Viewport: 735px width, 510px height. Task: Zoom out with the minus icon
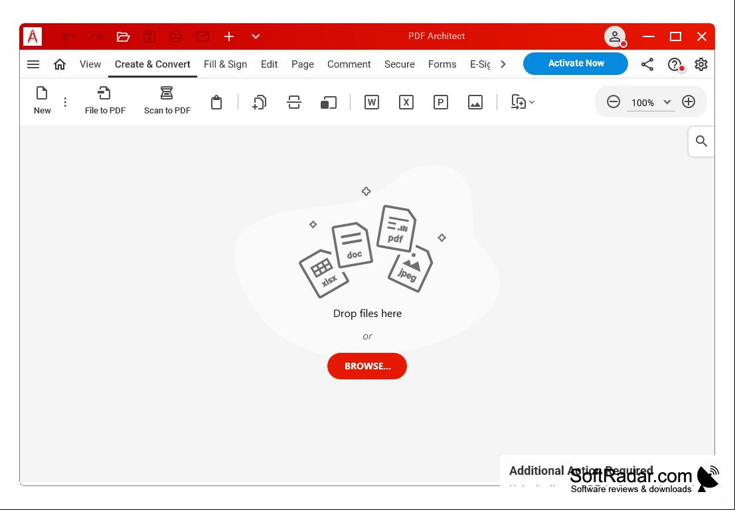click(x=613, y=101)
